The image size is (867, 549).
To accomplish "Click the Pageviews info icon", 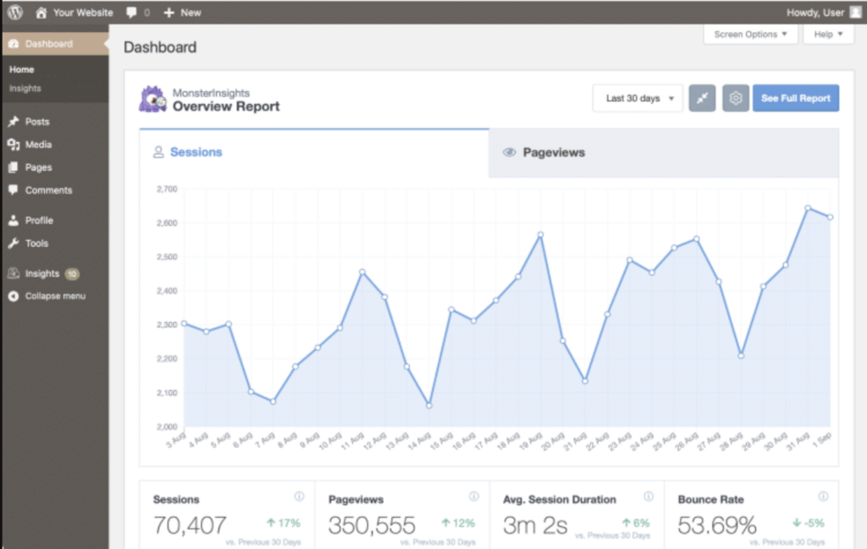I will click(474, 497).
